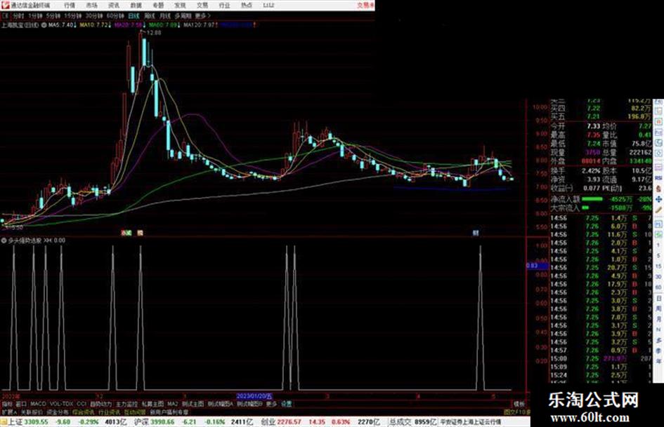The width and height of the screenshot is (664, 427).
Task: Switch sub-chart indicator to MACD
Action: (x=38, y=404)
